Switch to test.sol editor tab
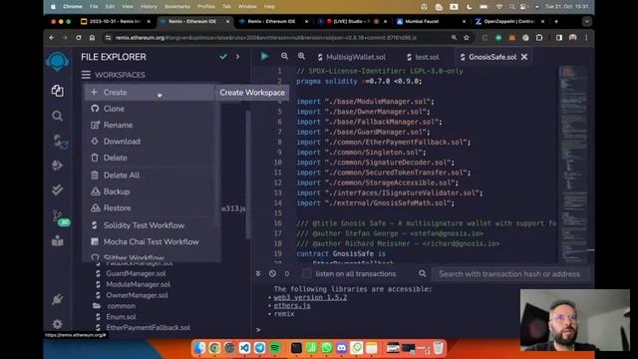This screenshot has width=638, height=359. tap(423, 57)
